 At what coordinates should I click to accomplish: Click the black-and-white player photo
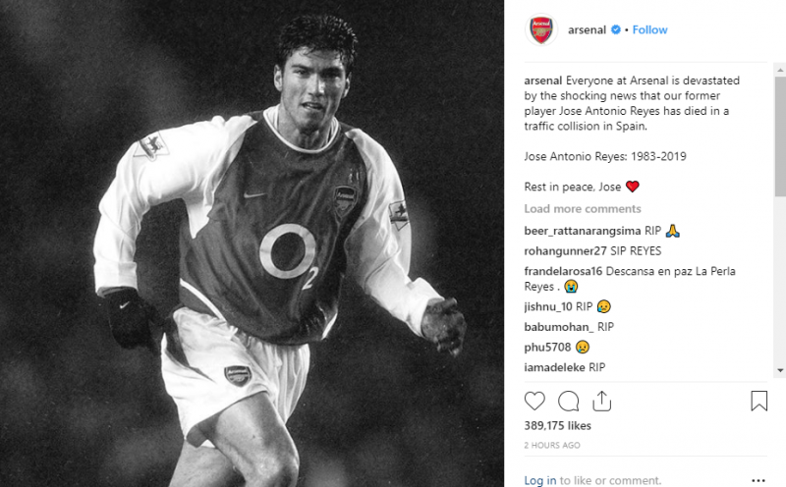pyautogui.click(x=252, y=243)
